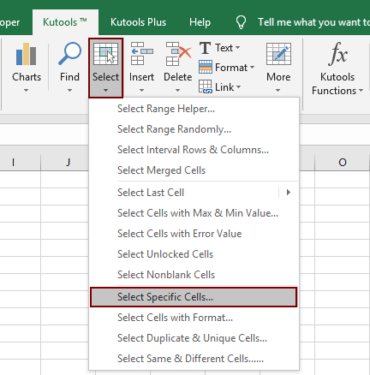Click the Find magnifier icon
The image size is (370, 375).
click(69, 54)
